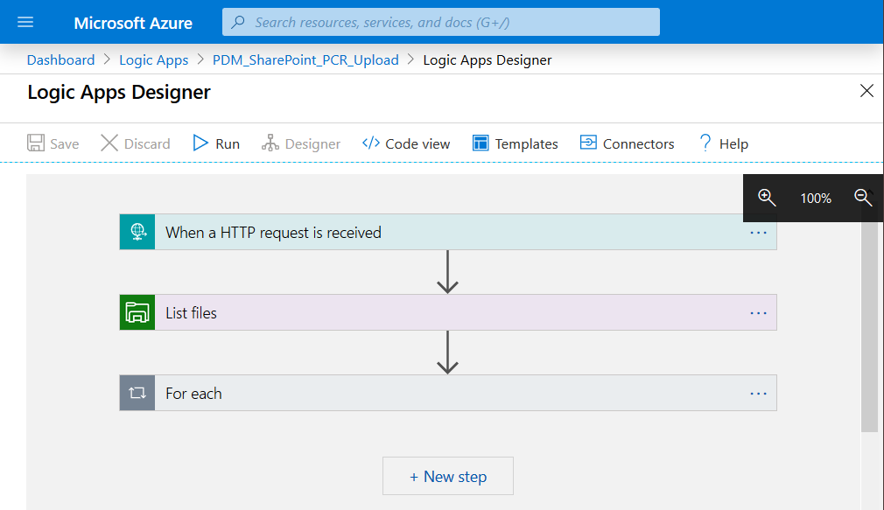Click the SharePoint List files icon
The height and width of the screenshot is (510, 884).
coord(137,312)
